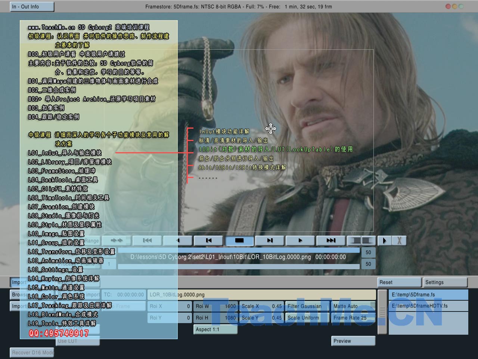Select the E:\temp\5DframeHDTV.fs framestore
Screen dimensions: 478x359
point(428,306)
